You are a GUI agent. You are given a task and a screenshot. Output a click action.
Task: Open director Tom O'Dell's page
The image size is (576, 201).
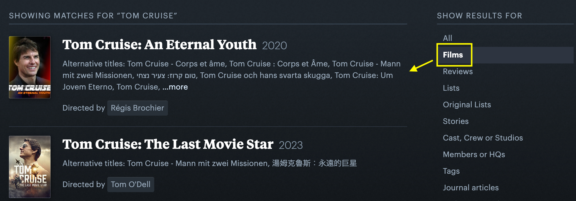130,184
